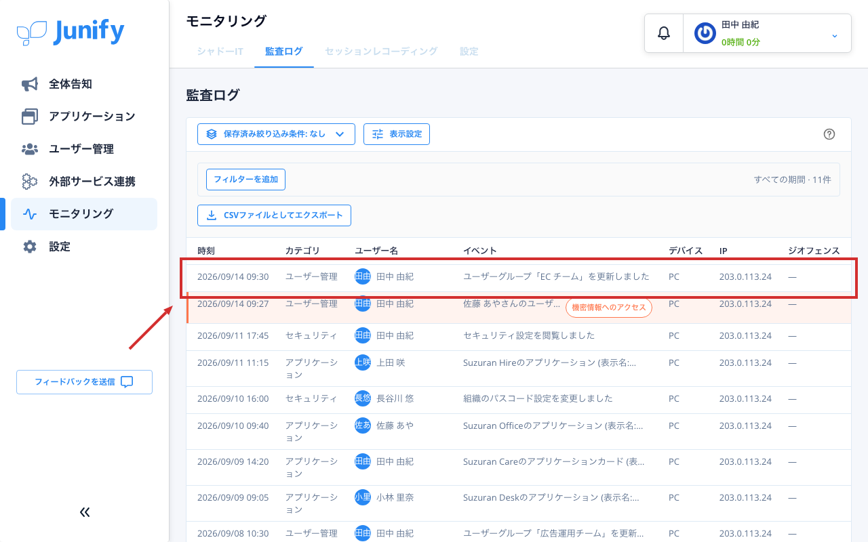Select event ユーザーグループ「EC チーム」を更新しました

556,276
